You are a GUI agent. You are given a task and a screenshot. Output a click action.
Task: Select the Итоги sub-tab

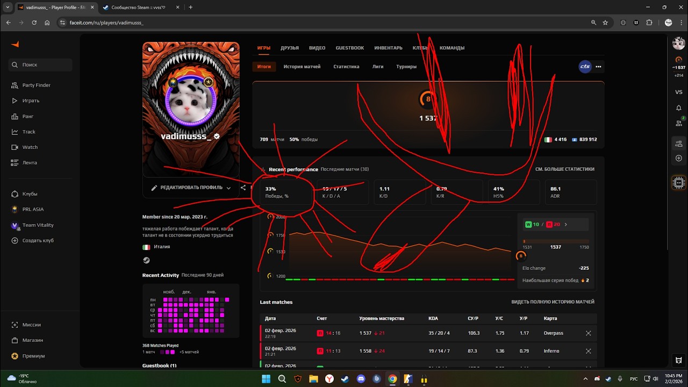pos(264,67)
